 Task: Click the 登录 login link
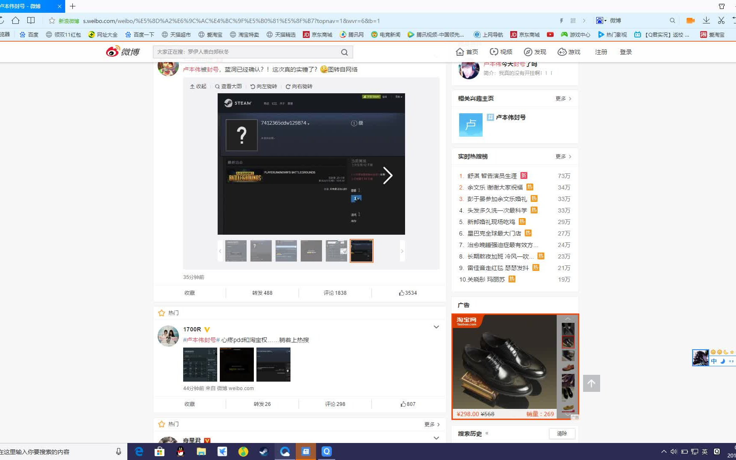tap(626, 52)
